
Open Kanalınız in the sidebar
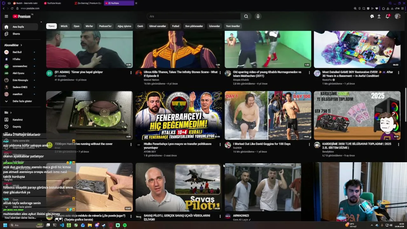(20, 120)
